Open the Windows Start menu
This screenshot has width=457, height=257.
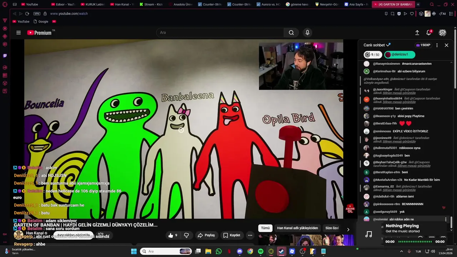point(134,251)
